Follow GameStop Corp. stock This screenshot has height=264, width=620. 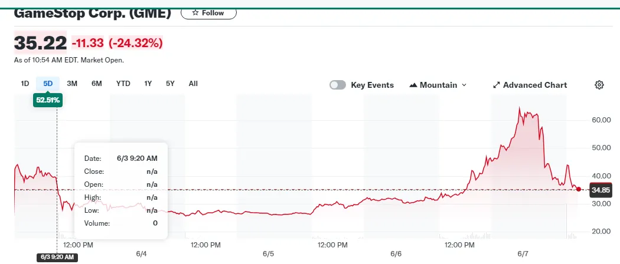(209, 12)
